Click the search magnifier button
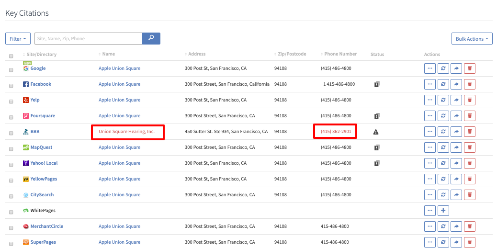The width and height of the screenshot is (497, 248). coord(151,38)
